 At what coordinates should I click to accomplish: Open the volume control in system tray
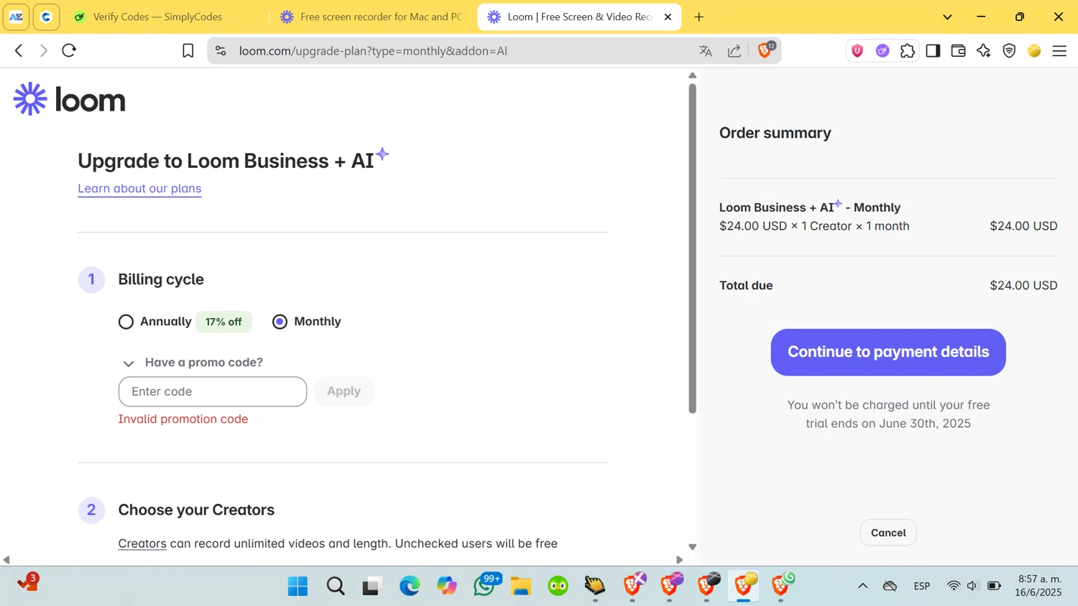[x=973, y=586]
